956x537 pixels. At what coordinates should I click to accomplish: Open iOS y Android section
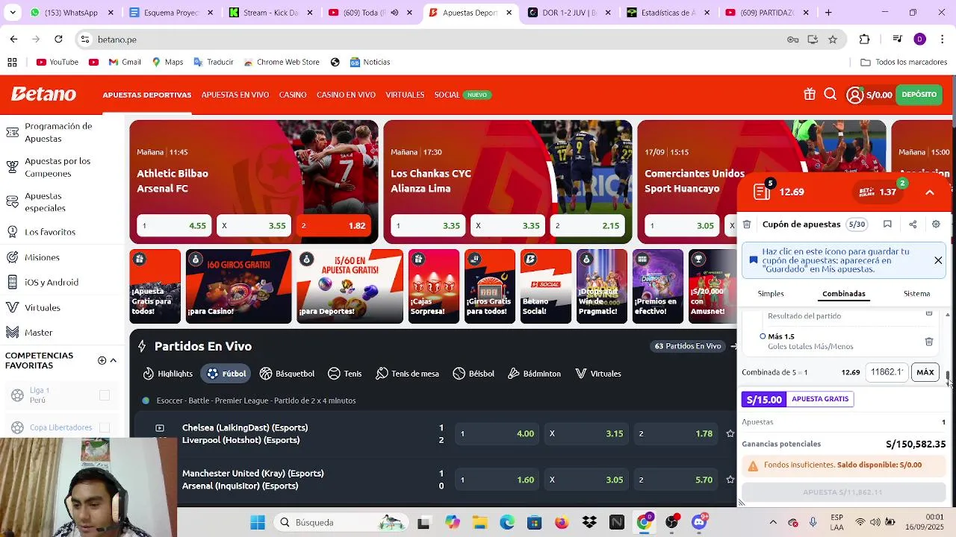tap(52, 283)
